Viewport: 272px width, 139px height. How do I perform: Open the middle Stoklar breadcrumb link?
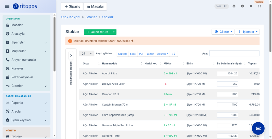(x=91, y=17)
